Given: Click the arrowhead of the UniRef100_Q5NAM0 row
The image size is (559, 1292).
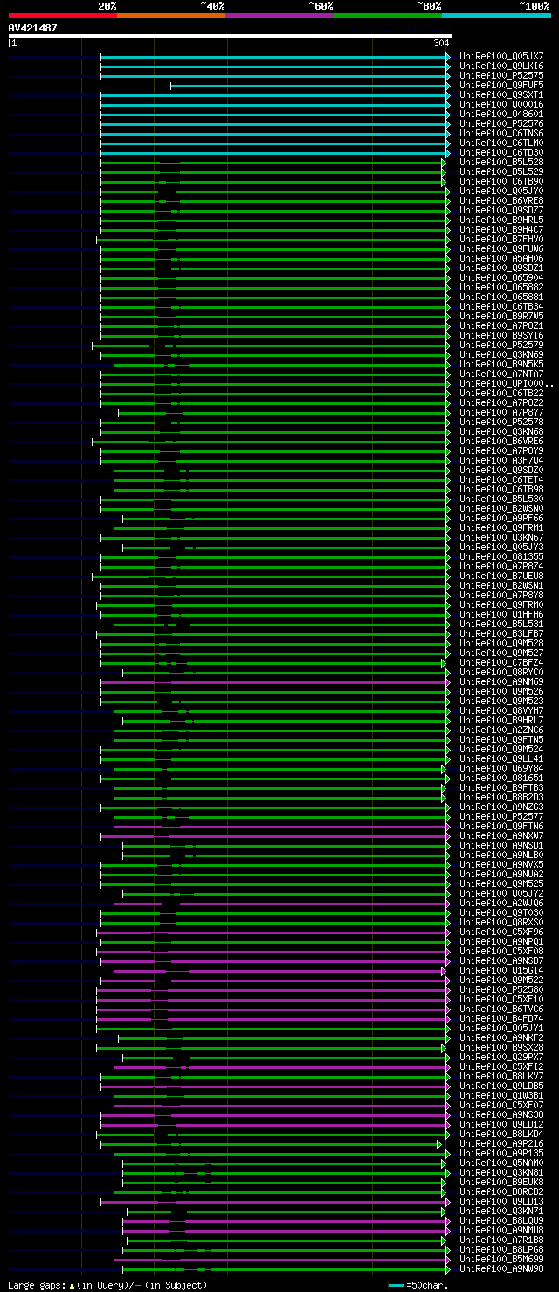Looking at the screenshot, I should point(444,1163).
